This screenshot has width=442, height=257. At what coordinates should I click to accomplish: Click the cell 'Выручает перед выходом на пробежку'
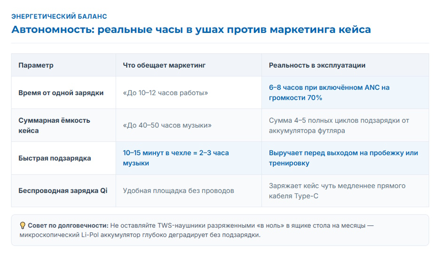(345, 158)
